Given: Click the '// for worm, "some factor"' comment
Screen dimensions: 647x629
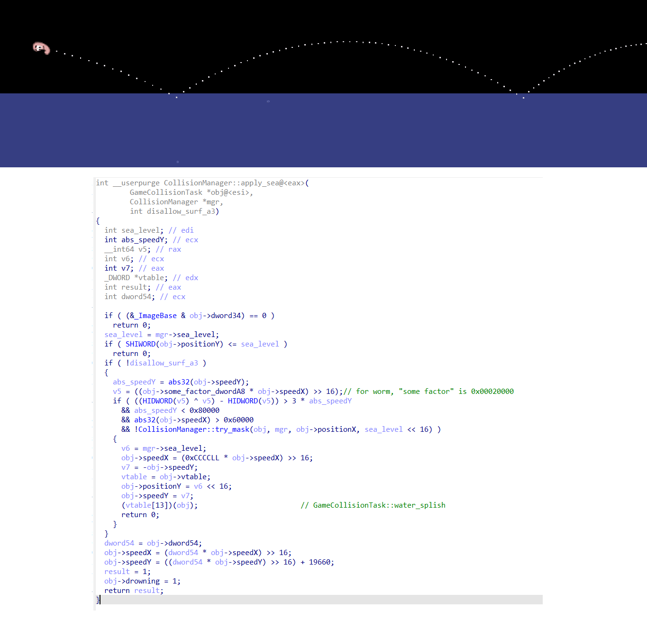Looking at the screenshot, I should [429, 392].
